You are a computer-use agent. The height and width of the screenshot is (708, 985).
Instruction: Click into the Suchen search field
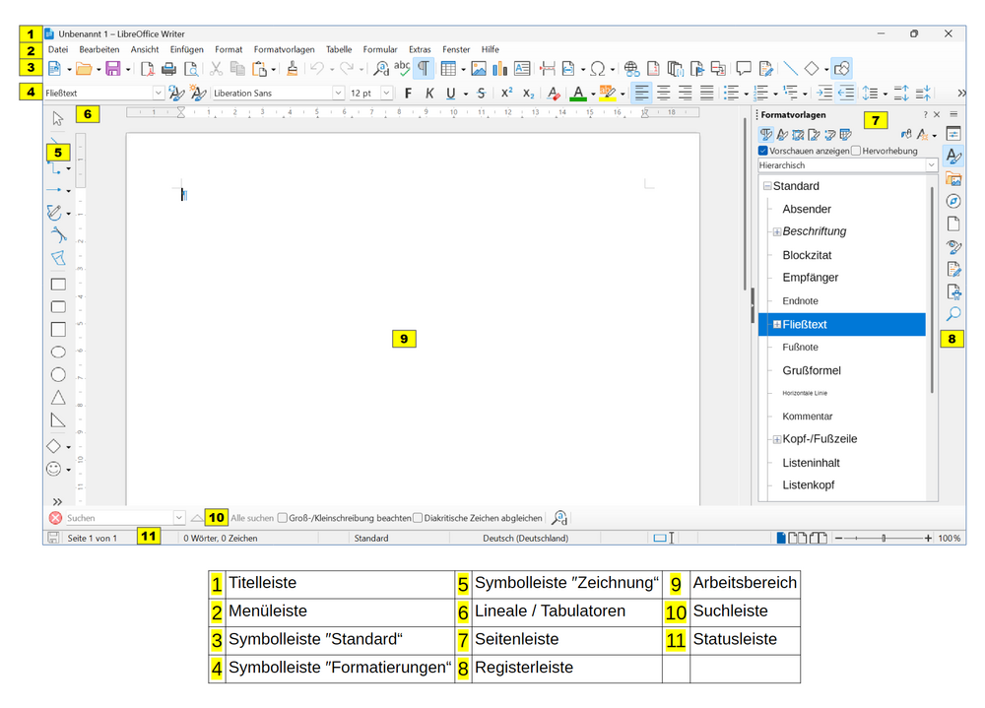point(117,518)
